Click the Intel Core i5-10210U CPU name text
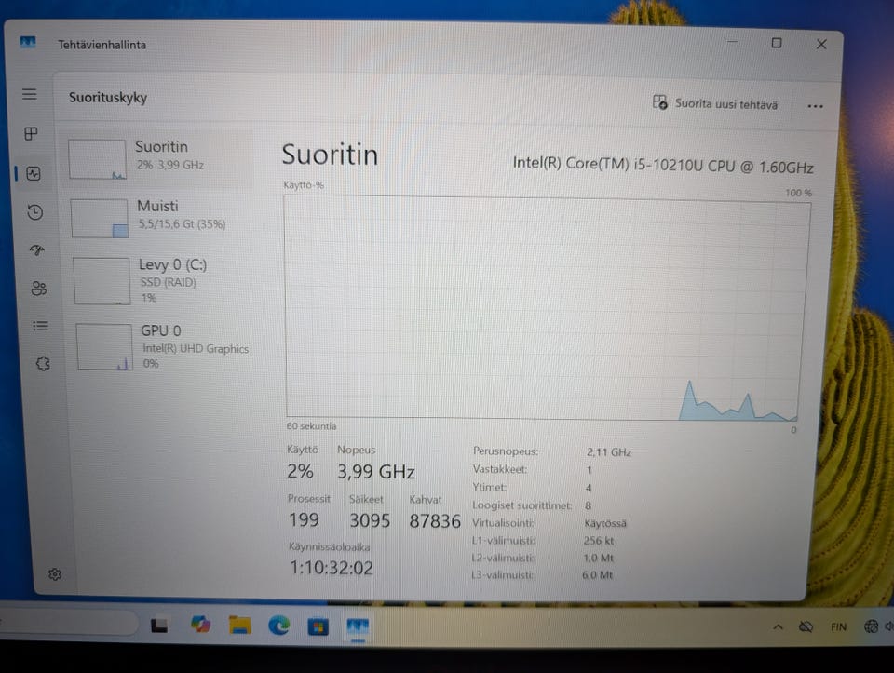 (x=662, y=165)
